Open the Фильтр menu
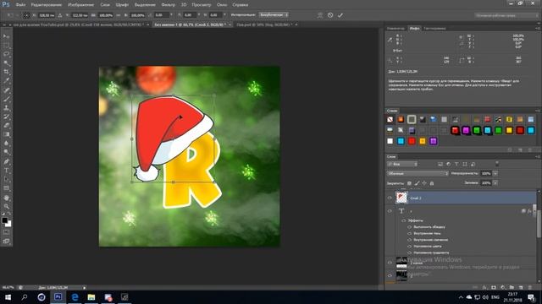Screen dimensions: 542x304 [169, 5]
